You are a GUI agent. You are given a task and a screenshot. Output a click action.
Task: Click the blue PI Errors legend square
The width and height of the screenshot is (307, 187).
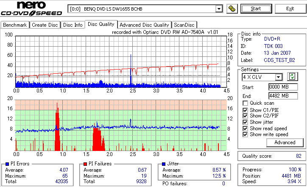point(7,164)
